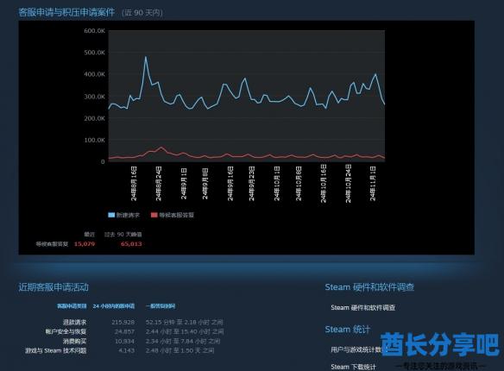Click the 24年9月8日 date axis label
Viewport: 504px width, 371px height.
[205, 183]
